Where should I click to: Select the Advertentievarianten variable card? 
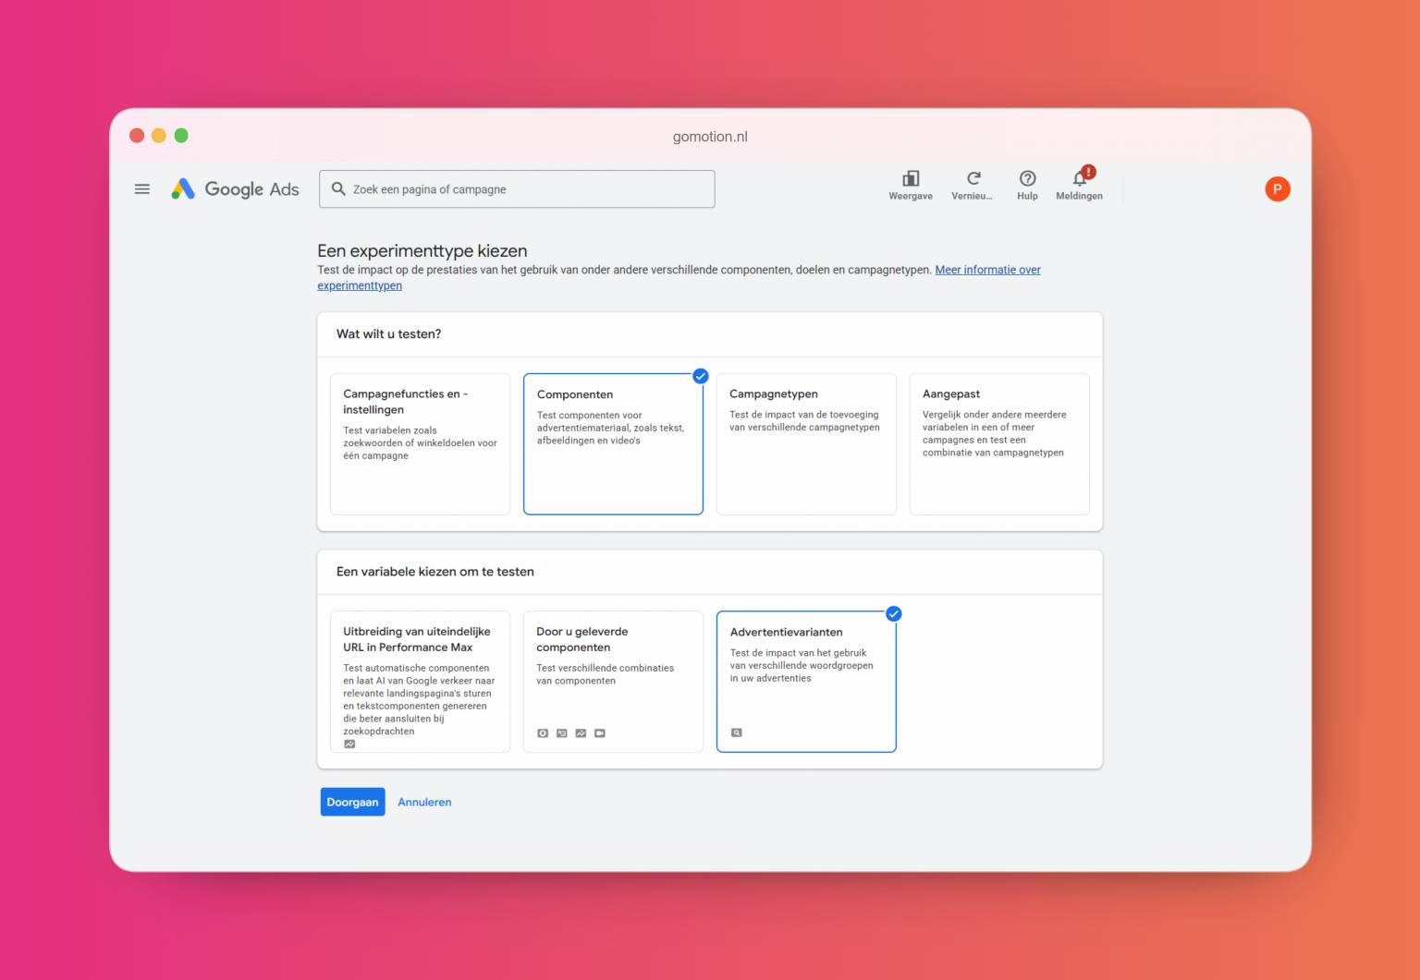point(806,681)
